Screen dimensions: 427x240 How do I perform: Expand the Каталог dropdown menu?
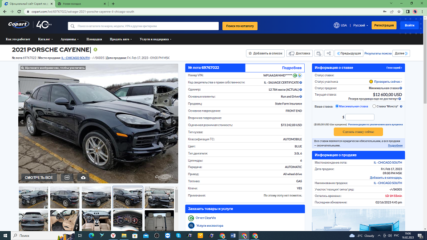point(45,39)
